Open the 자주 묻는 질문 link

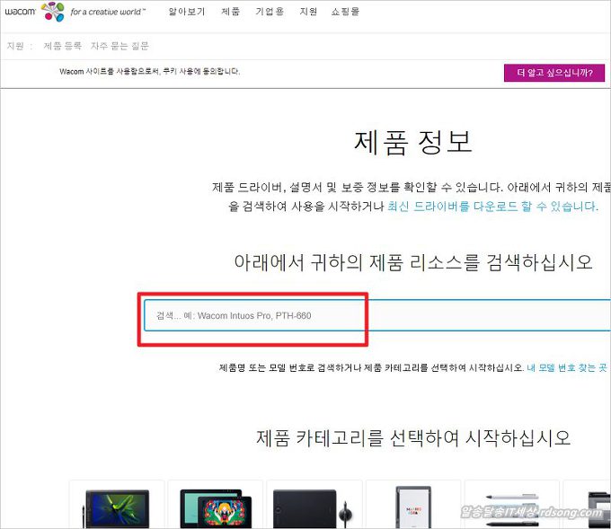(x=120, y=46)
